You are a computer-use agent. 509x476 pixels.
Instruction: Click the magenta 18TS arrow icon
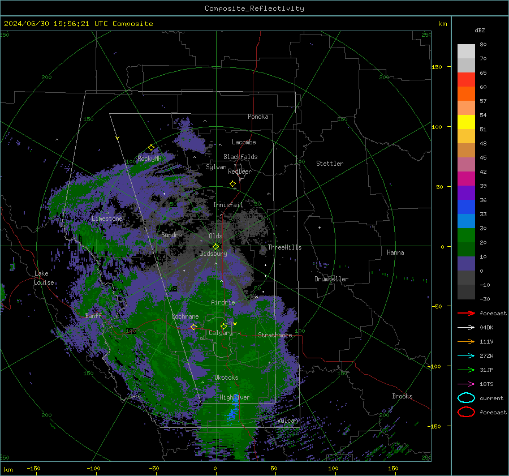(x=466, y=384)
